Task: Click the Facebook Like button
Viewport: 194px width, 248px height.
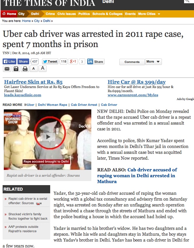Action: click(x=9, y=61)
